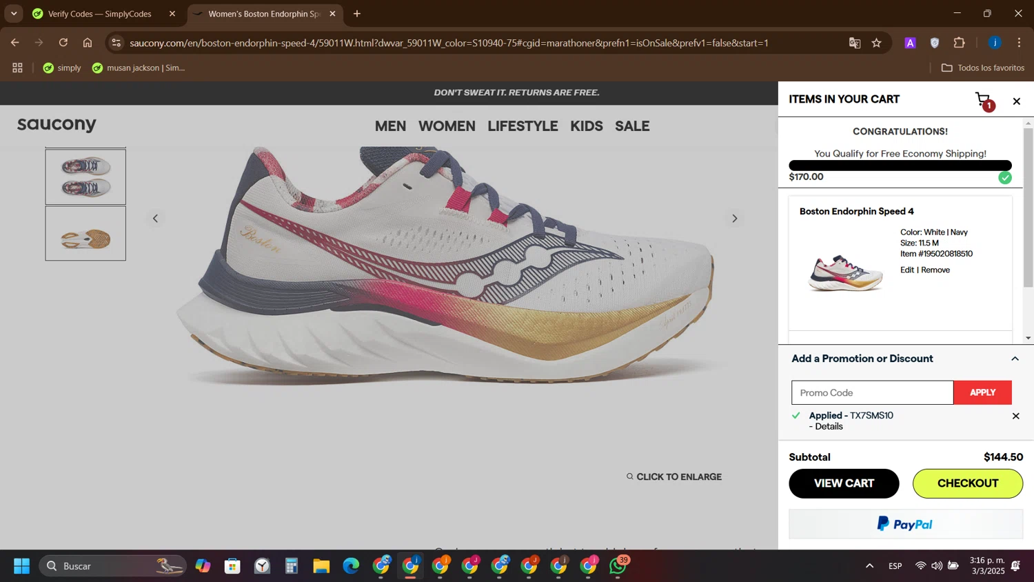This screenshot has width=1034, height=582.
Task: Show hidden system tray icons
Action: (x=869, y=566)
